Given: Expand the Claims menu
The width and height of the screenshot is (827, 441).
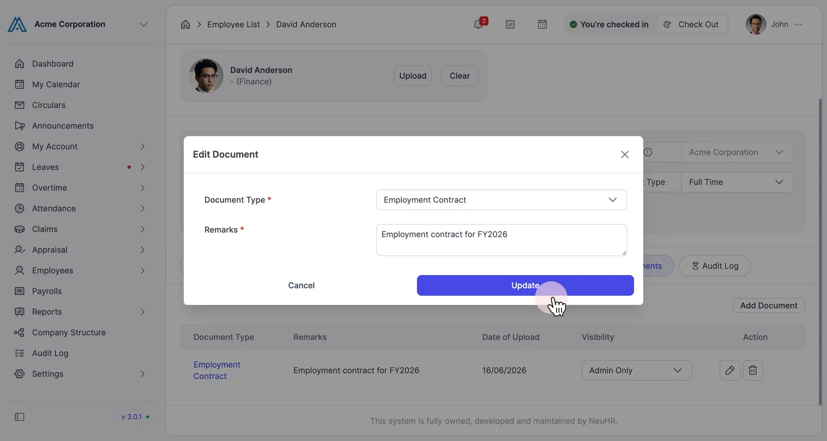Looking at the screenshot, I should pos(80,229).
